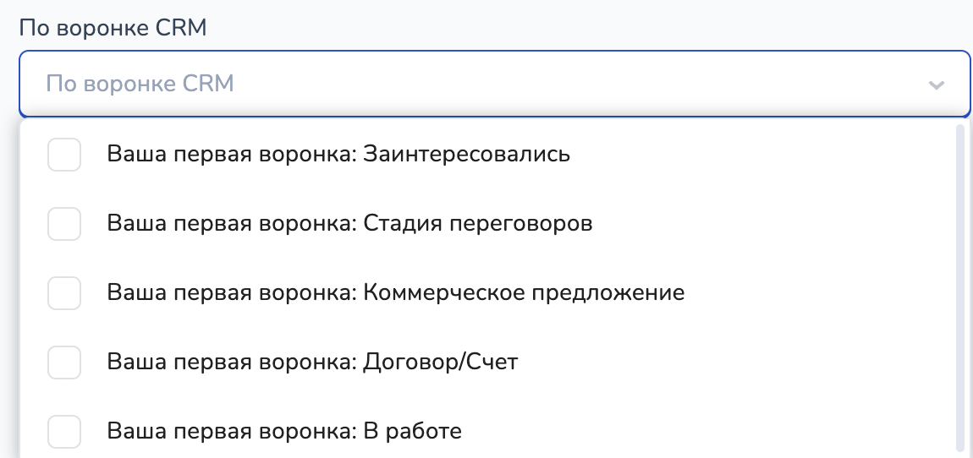Click the word 'Заинтересовались' in the first option
The width and height of the screenshot is (973, 458).
[x=466, y=155]
